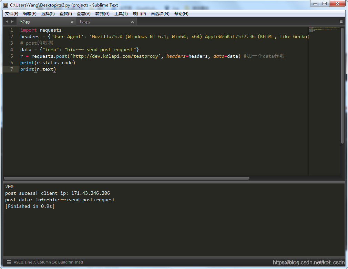This screenshot has height=269, width=348.
Task: Open the 帮助(H) menu
Action: pos(181,14)
